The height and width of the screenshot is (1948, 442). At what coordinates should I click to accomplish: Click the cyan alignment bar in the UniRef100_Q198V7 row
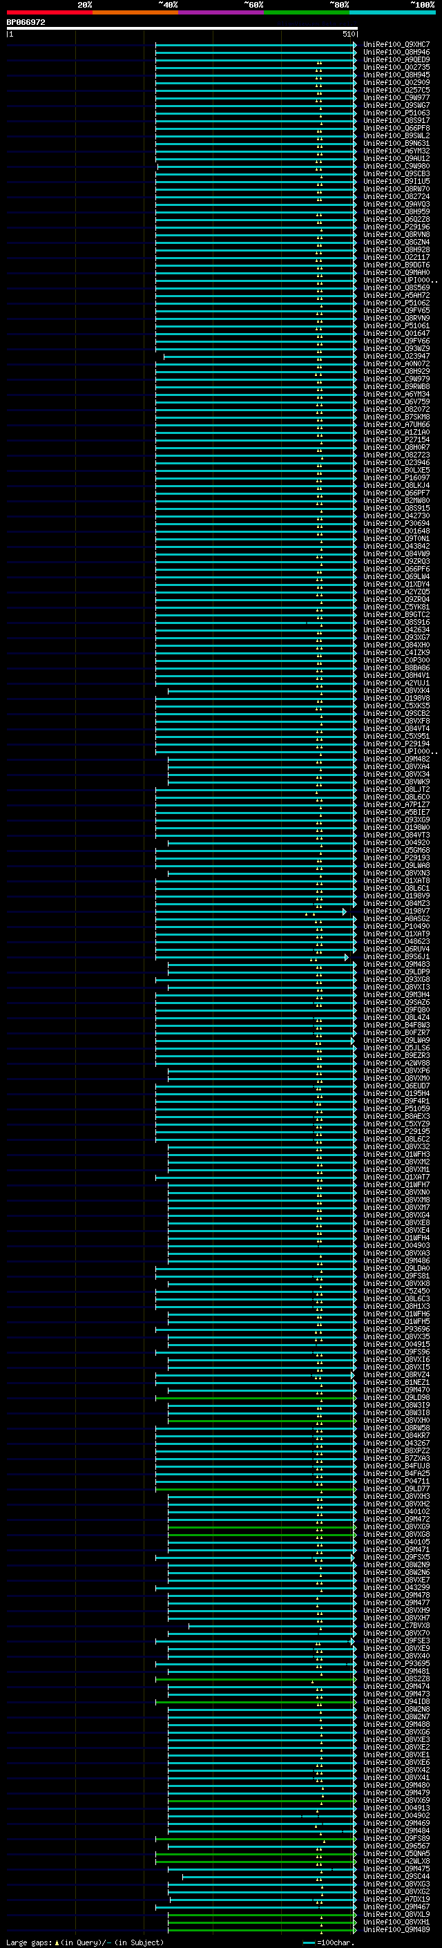coord(251,911)
